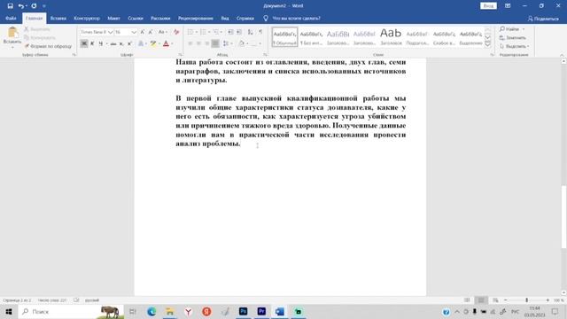Screen dimensions: 567x319
Task: Toggle bold formatting
Action: (x=84, y=43)
